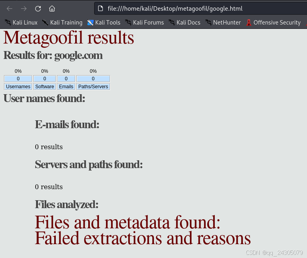The width and height of the screenshot is (307, 258).
Task: Click the page document icon in the address bar
Action: [100, 9]
